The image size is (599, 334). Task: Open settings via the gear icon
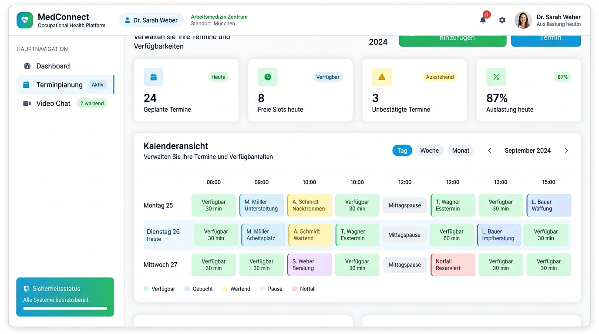(502, 20)
